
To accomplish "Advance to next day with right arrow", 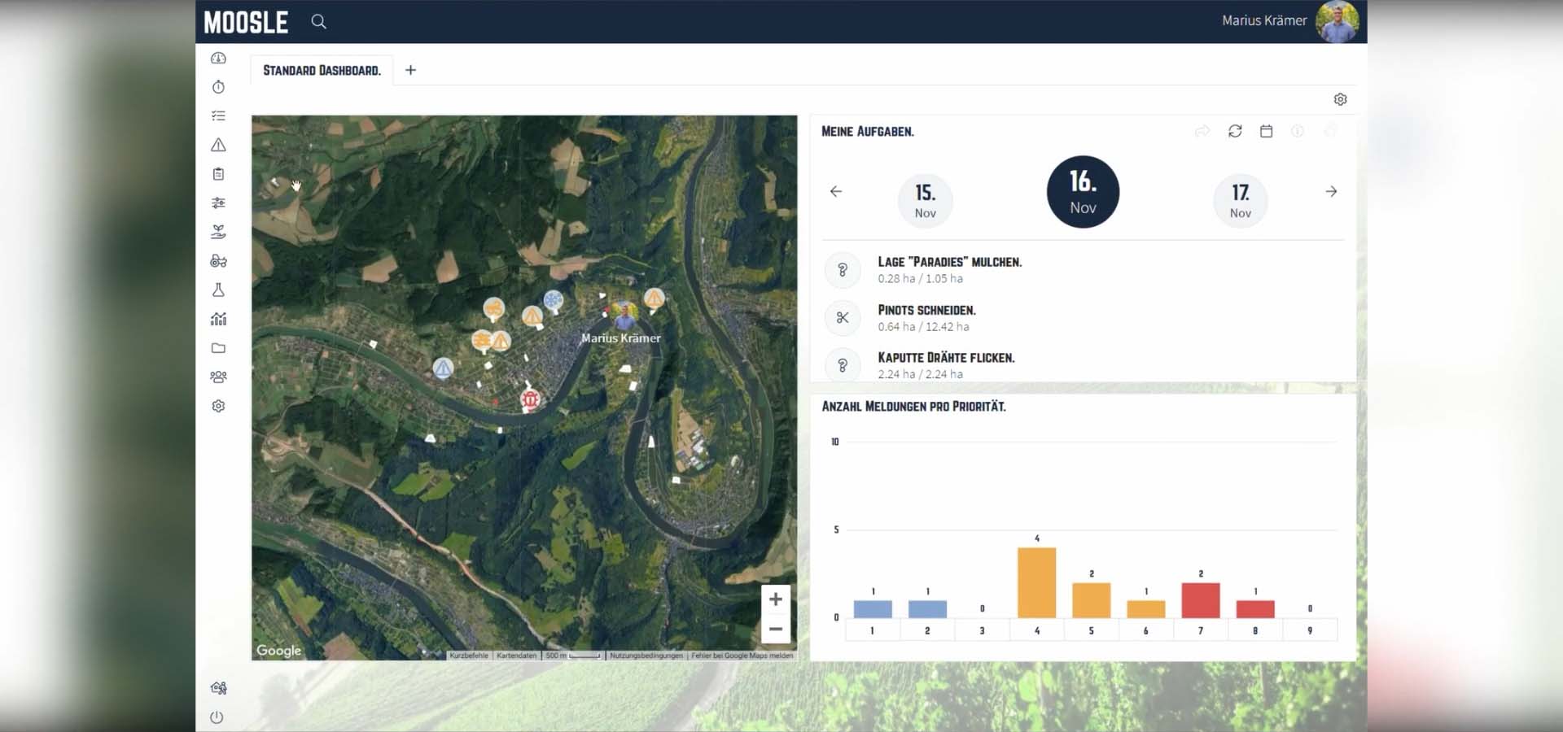I will [x=1331, y=192].
